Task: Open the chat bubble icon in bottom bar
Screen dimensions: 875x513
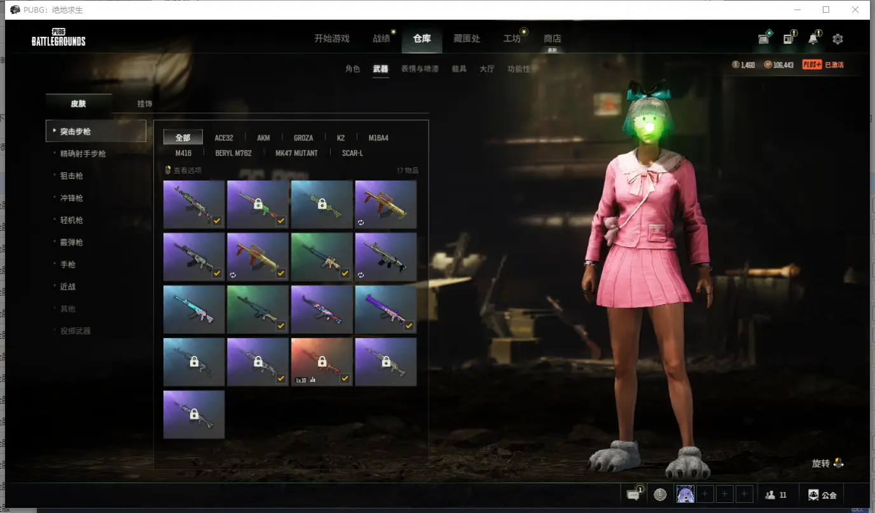Action: (633, 495)
